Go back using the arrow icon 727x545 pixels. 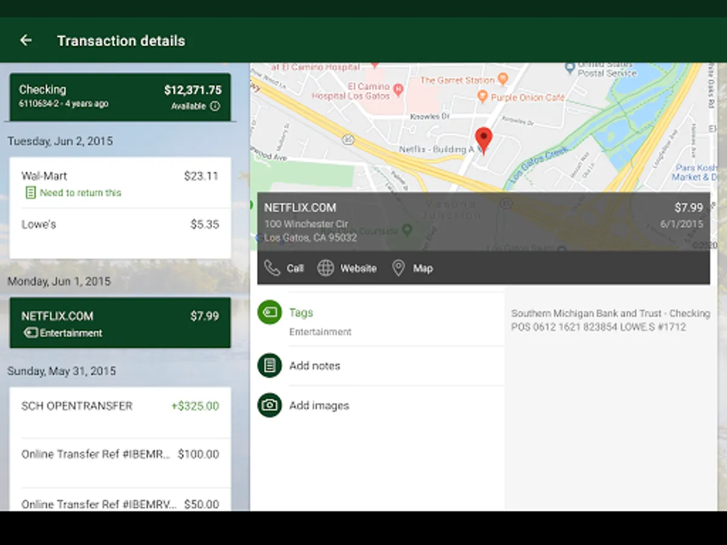pos(25,41)
